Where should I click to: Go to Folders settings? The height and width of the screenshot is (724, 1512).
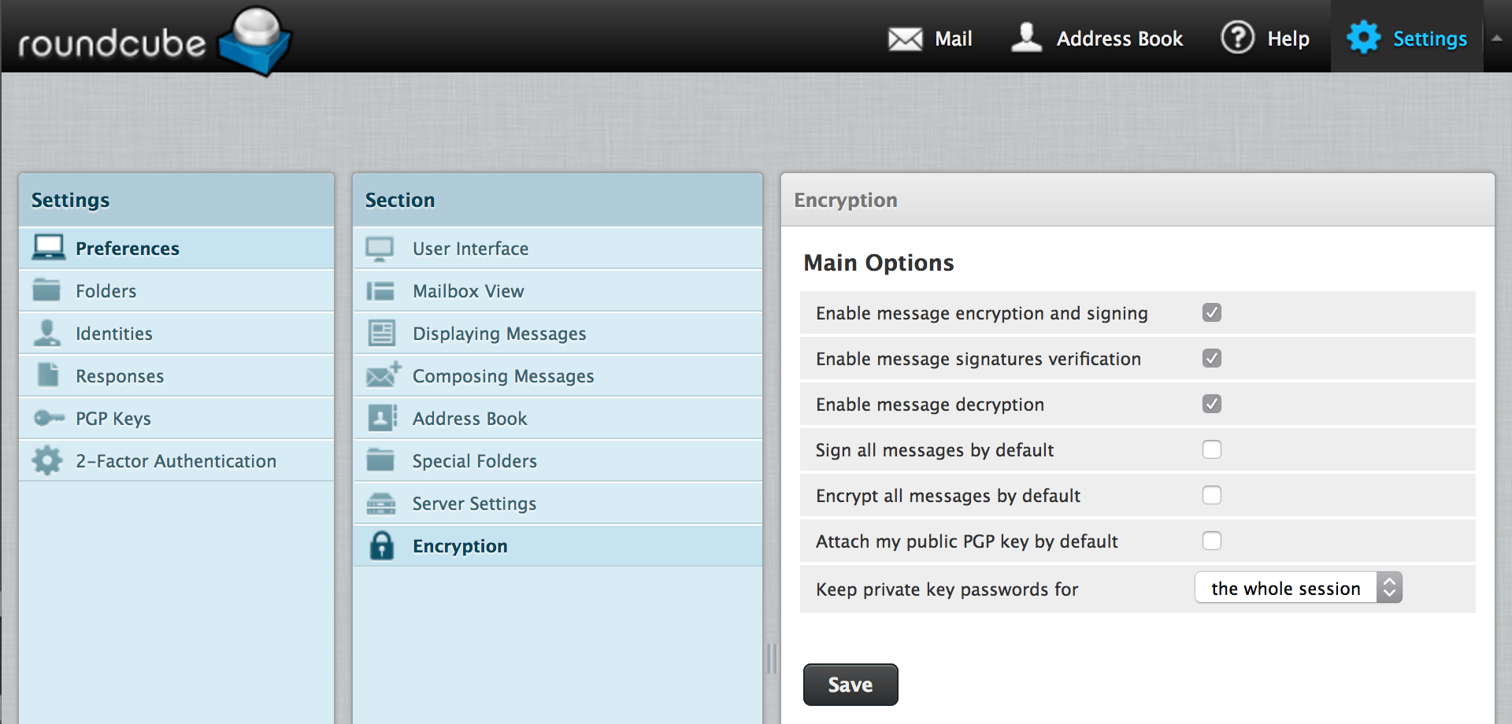click(176, 290)
